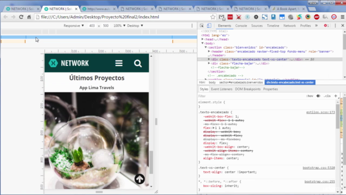Toggle the .cls class editor
This screenshot has width=346, height=195.
327,96
